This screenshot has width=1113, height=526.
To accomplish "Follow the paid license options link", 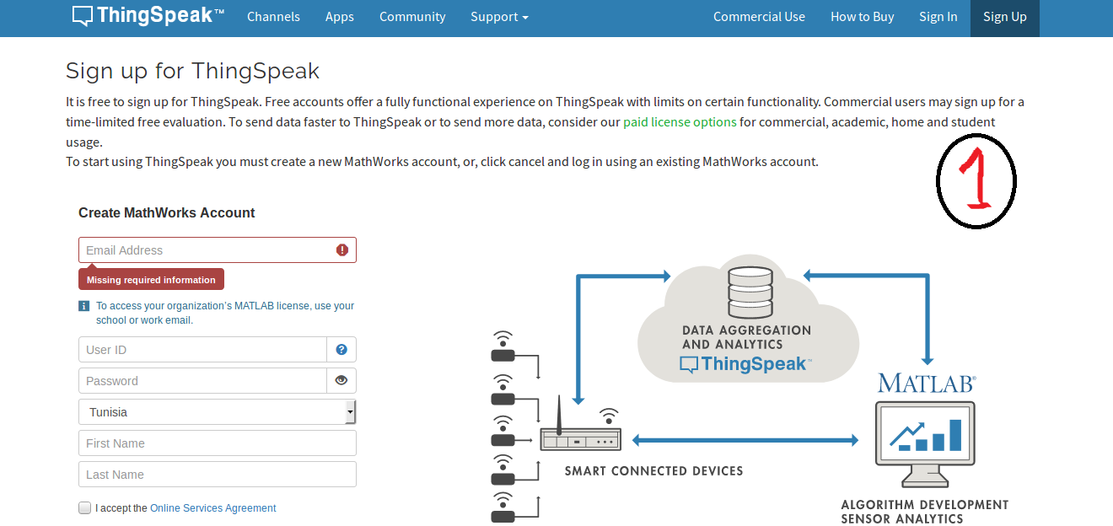I will coord(680,122).
